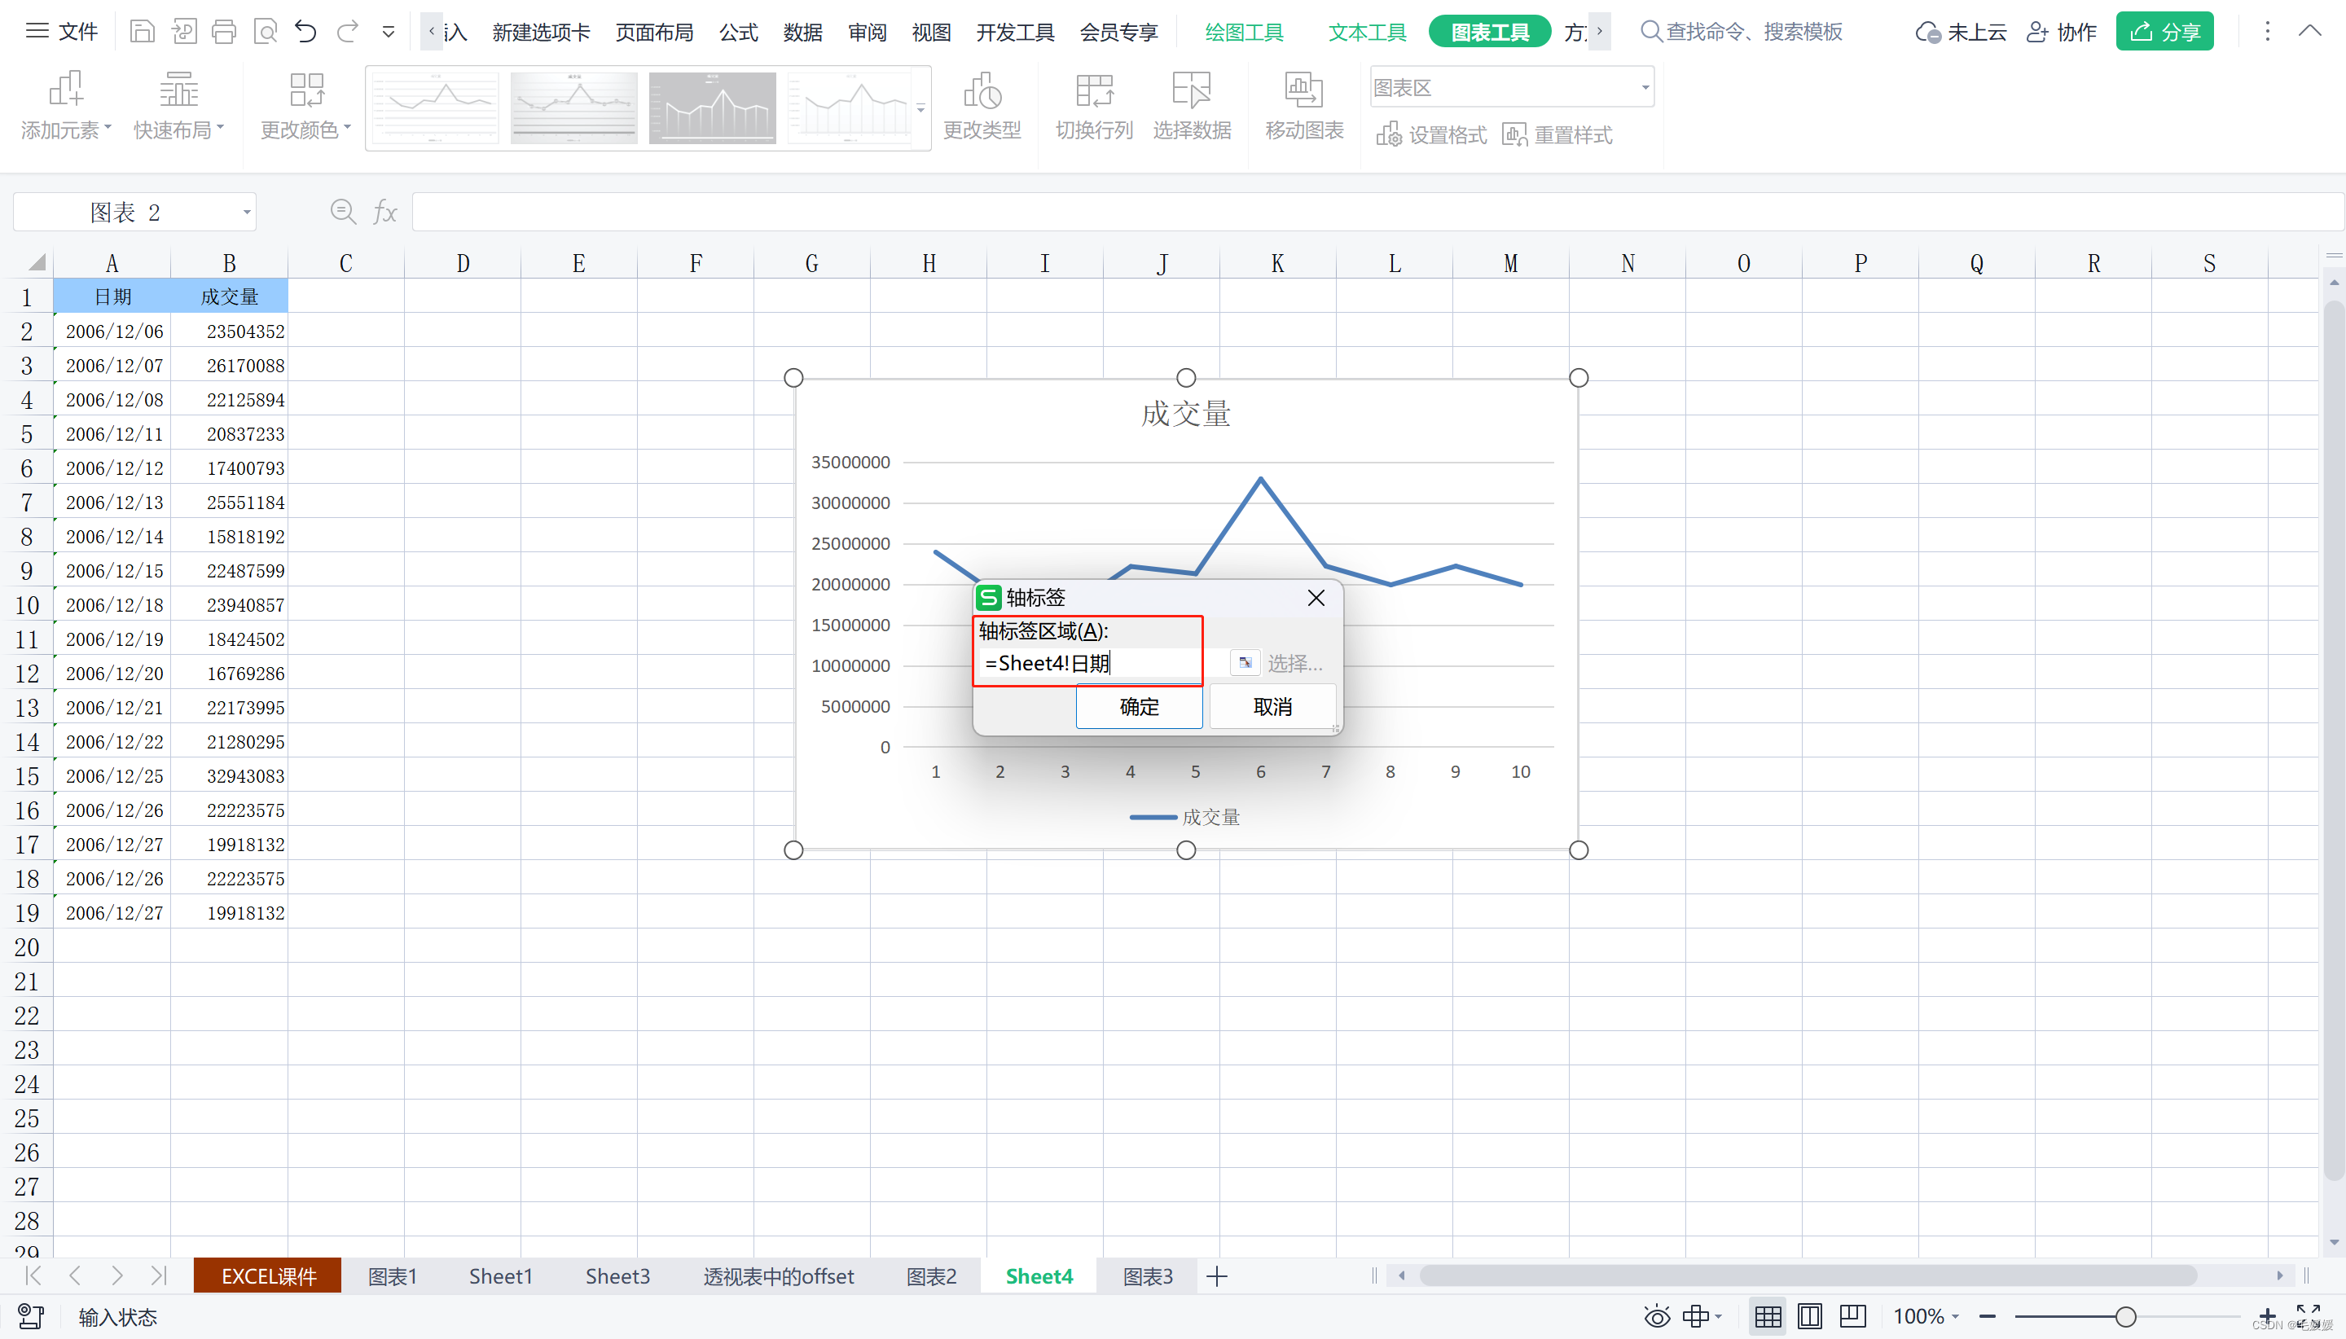Switch to the 图表1 sheet tab
The width and height of the screenshot is (2346, 1339).
pos(393,1276)
